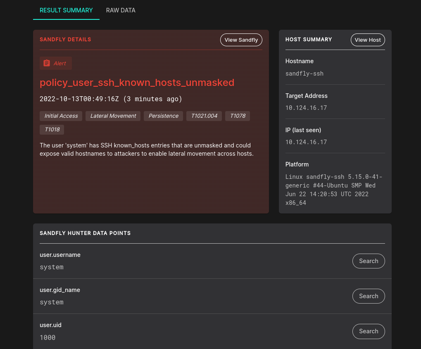Click the View Sandfly button
This screenshot has width=421, height=349.
(x=241, y=40)
